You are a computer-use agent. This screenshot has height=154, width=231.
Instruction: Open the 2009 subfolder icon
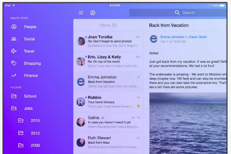click(21, 145)
